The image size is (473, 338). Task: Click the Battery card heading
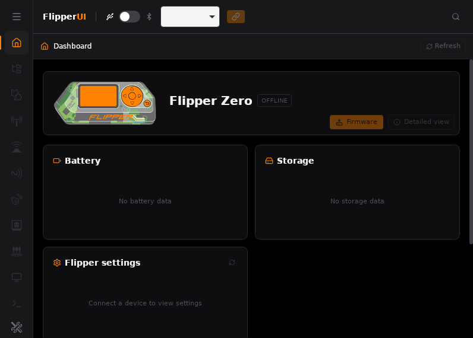[83, 161]
